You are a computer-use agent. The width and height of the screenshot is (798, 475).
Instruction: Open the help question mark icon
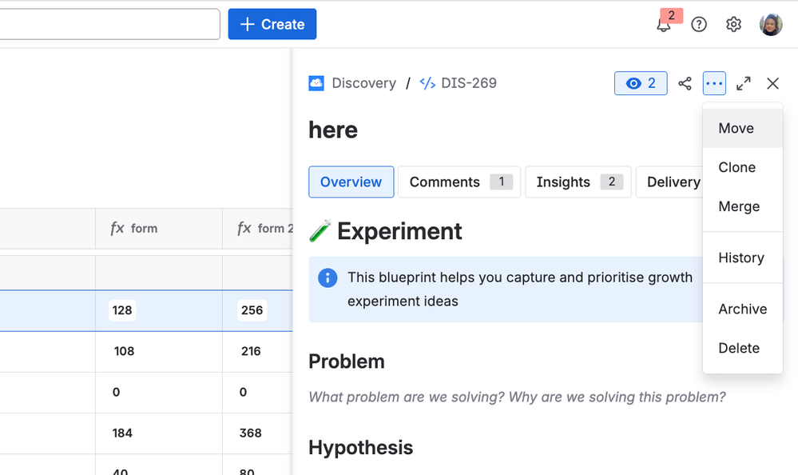click(699, 25)
